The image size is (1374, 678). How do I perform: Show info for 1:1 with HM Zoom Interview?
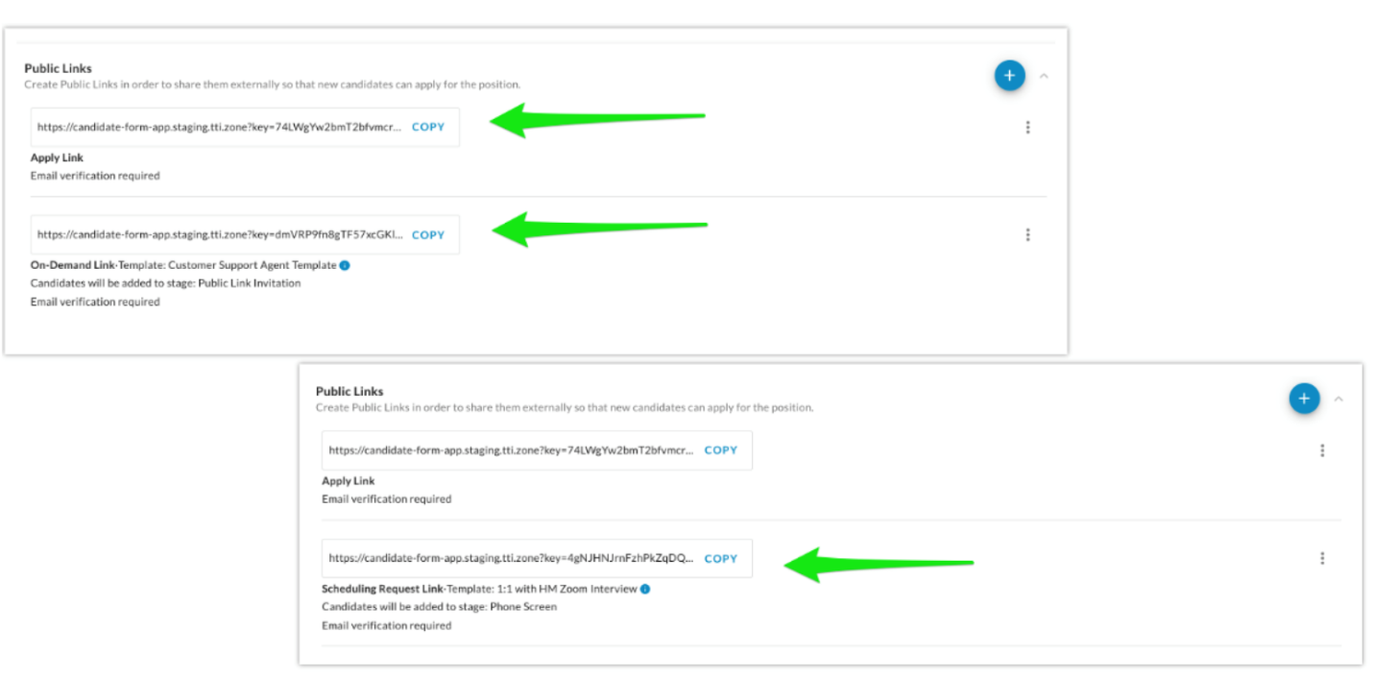coord(645,589)
